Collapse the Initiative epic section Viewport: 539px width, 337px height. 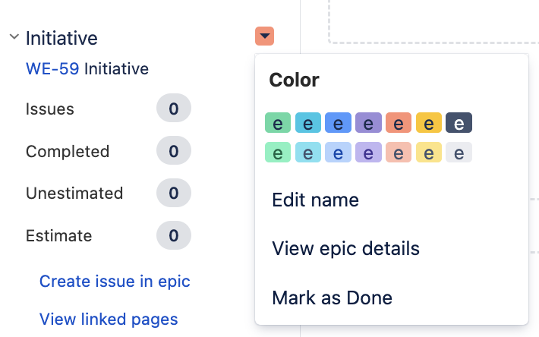[14, 37]
